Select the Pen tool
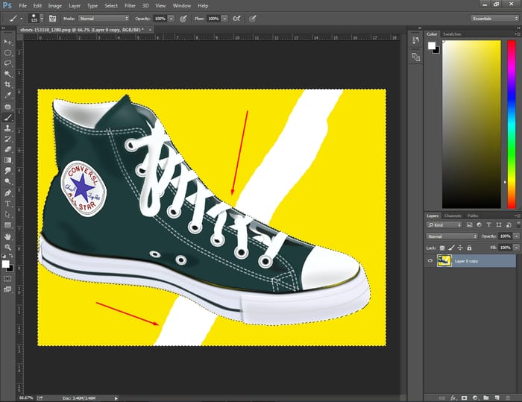Screen dimensions: 522x402 pos(7,193)
